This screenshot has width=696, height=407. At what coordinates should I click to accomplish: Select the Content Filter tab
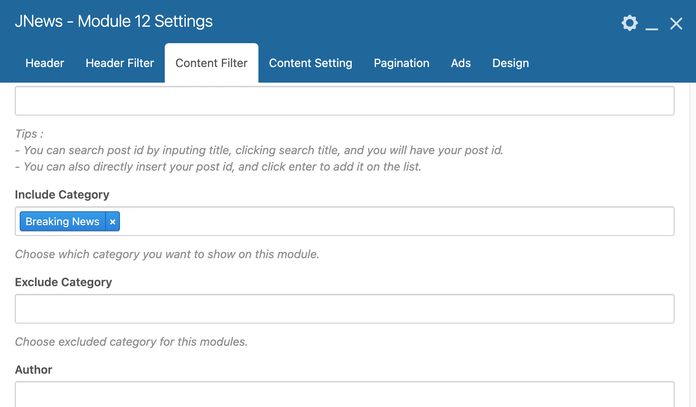pyautogui.click(x=212, y=63)
